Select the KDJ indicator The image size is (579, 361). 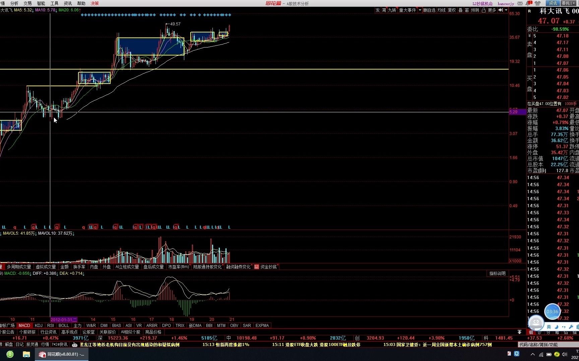tap(39, 326)
